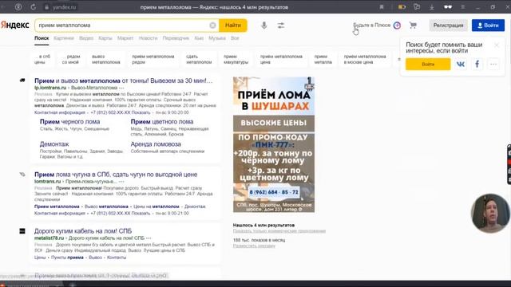Click the site padlock icon
The width and height of the screenshot is (511, 287).
[46, 7]
